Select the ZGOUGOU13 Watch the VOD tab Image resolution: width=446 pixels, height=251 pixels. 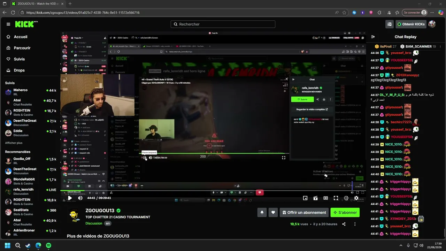[37, 4]
